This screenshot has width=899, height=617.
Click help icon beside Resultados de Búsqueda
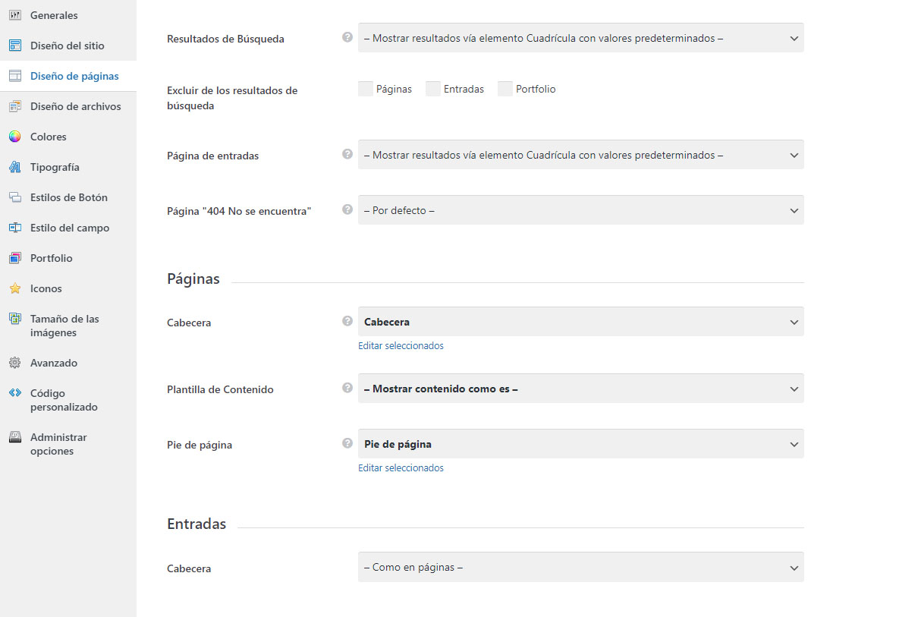pyautogui.click(x=347, y=37)
